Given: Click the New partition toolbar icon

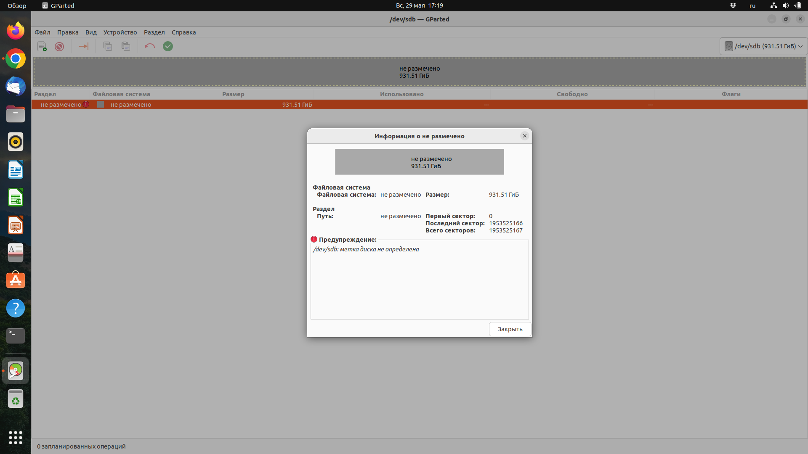Looking at the screenshot, I should 42,46.
